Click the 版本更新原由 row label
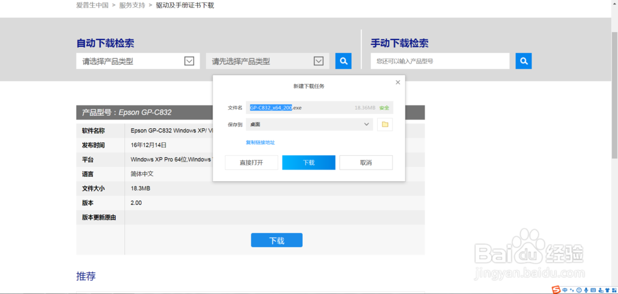This screenshot has height=294, width=618. (x=99, y=218)
